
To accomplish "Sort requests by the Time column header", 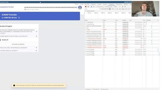I will pyautogui.click(x=144, y=20).
